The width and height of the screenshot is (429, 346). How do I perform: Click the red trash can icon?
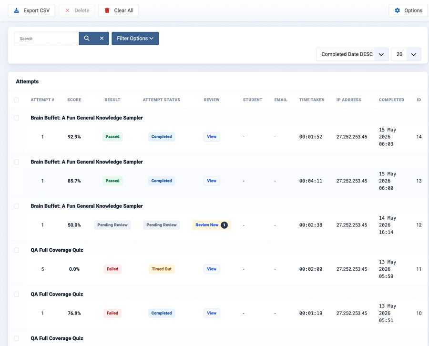[x=107, y=10]
